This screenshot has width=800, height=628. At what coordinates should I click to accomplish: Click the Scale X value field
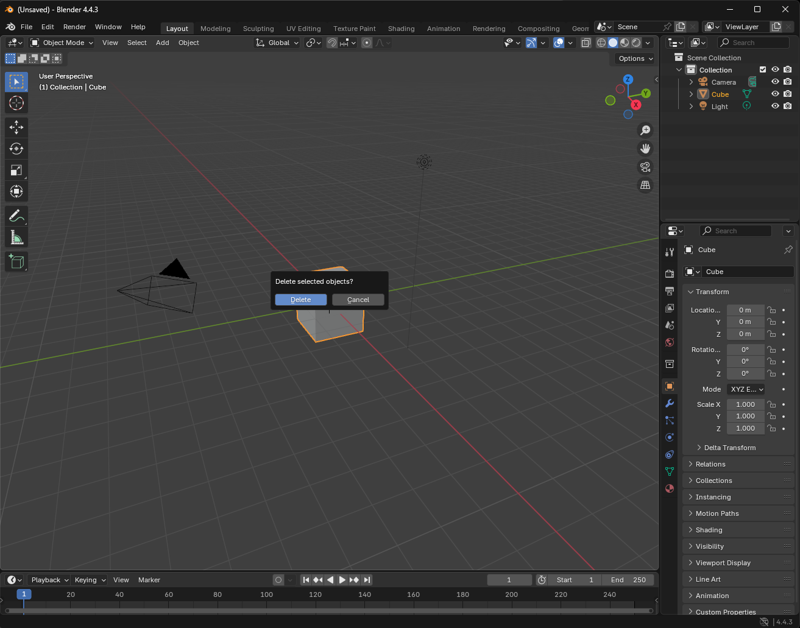coord(745,404)
